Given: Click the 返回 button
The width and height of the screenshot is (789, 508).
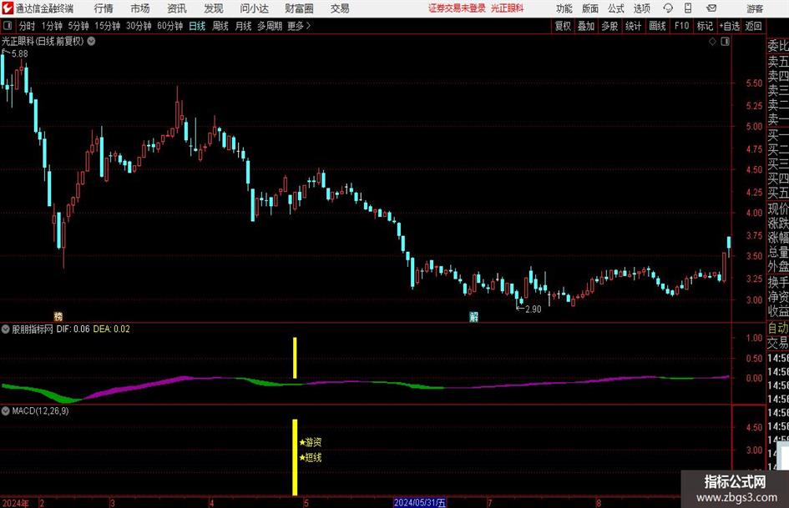Looking at the screenshot, I should click(x=753, y=26).
